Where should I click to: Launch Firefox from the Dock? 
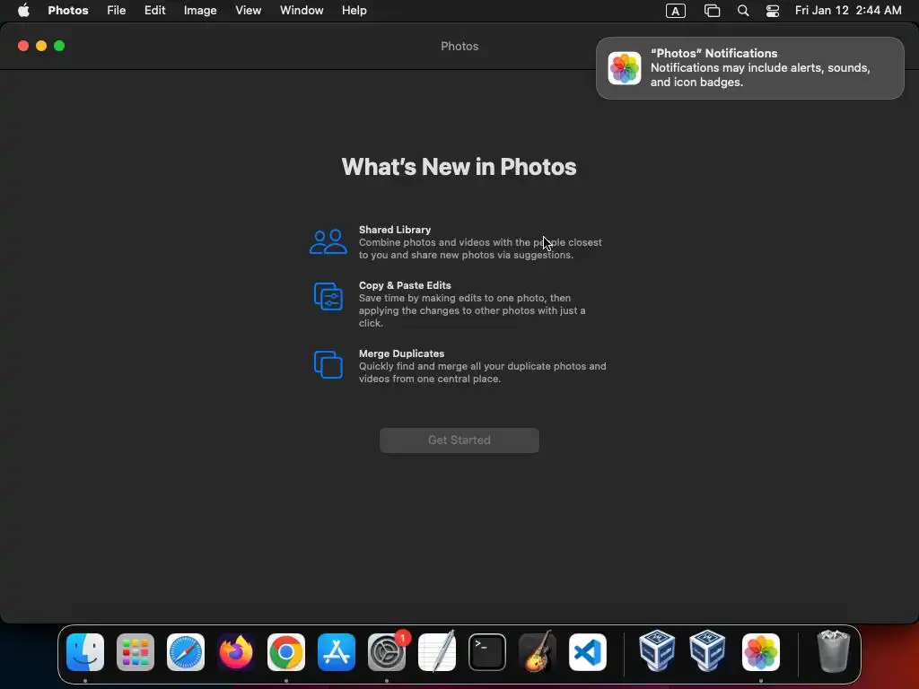(x=236, y=652)
